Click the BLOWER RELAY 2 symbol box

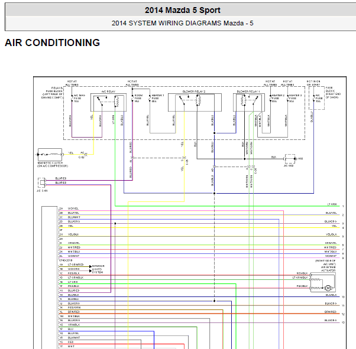[x=195, y=102]
